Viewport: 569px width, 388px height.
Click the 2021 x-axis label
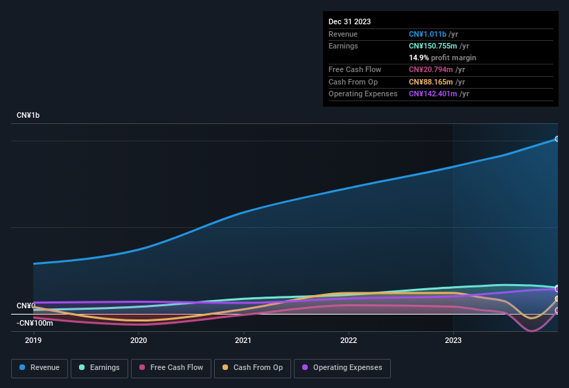[243, 340]
